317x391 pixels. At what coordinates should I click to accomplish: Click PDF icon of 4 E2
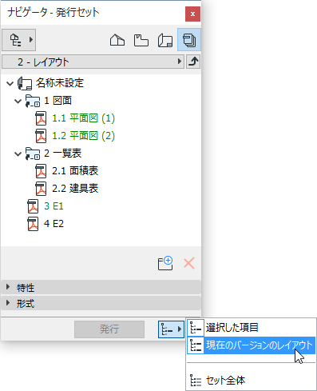click(x=33, y=224)
